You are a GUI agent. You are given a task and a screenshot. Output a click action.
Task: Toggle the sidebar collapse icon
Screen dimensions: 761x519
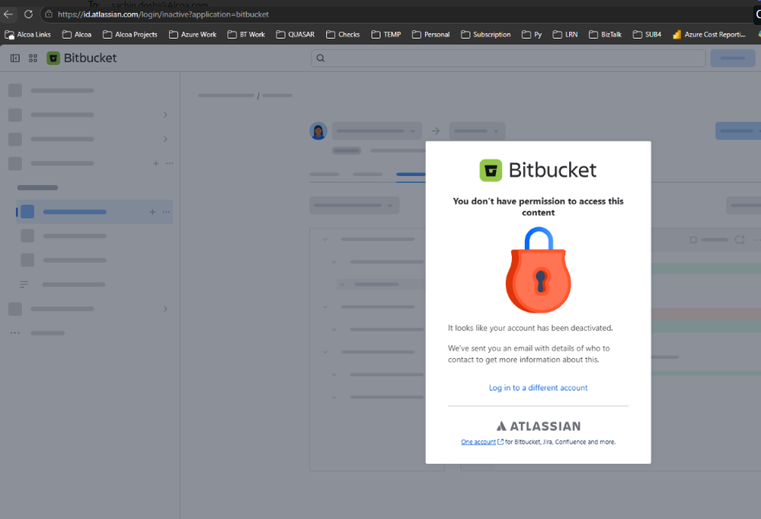point(15,58)
